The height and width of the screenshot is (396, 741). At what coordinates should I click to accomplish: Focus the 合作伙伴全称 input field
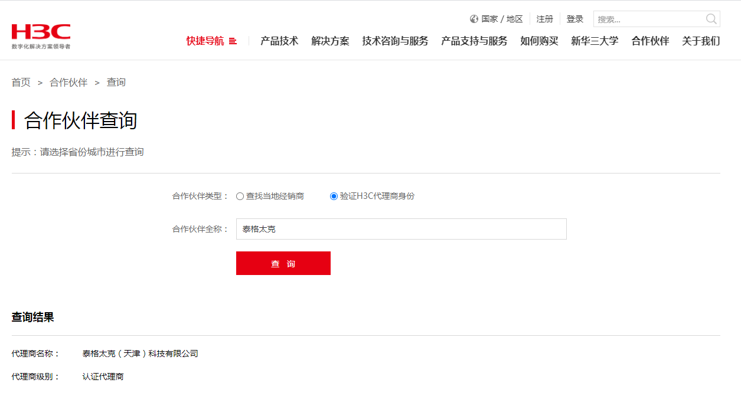[x=401, y=229]
